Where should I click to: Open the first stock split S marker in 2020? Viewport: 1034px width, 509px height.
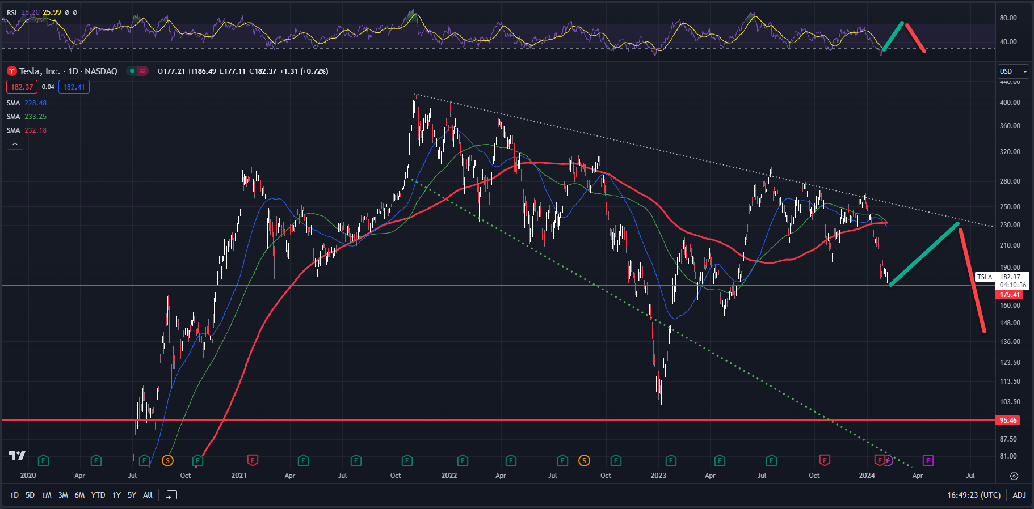[167, 461]
